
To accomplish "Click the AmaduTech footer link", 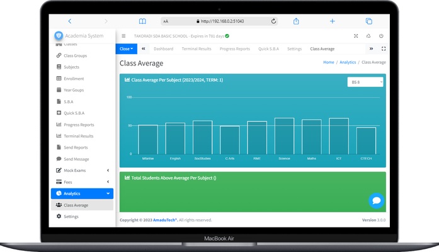I will tap(164, 220).
